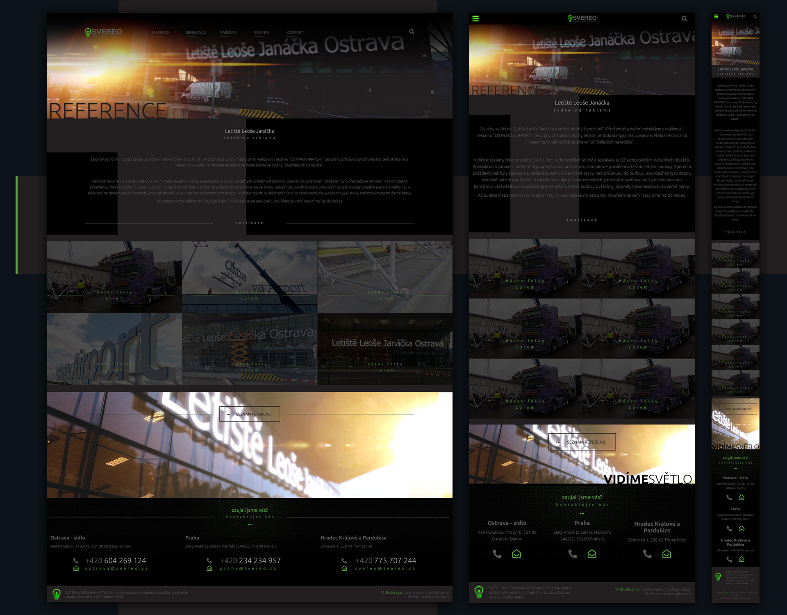This screenshot has width=787, height=615.
Task: Open NABÍZÍME menu item
Action: (x=228, y=32)
